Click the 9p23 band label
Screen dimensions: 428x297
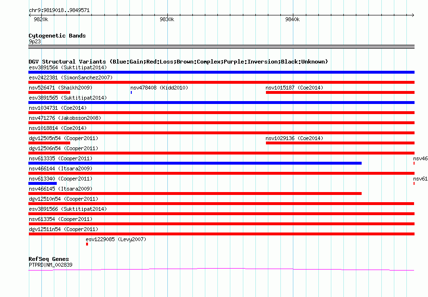[x=35, y=41]
